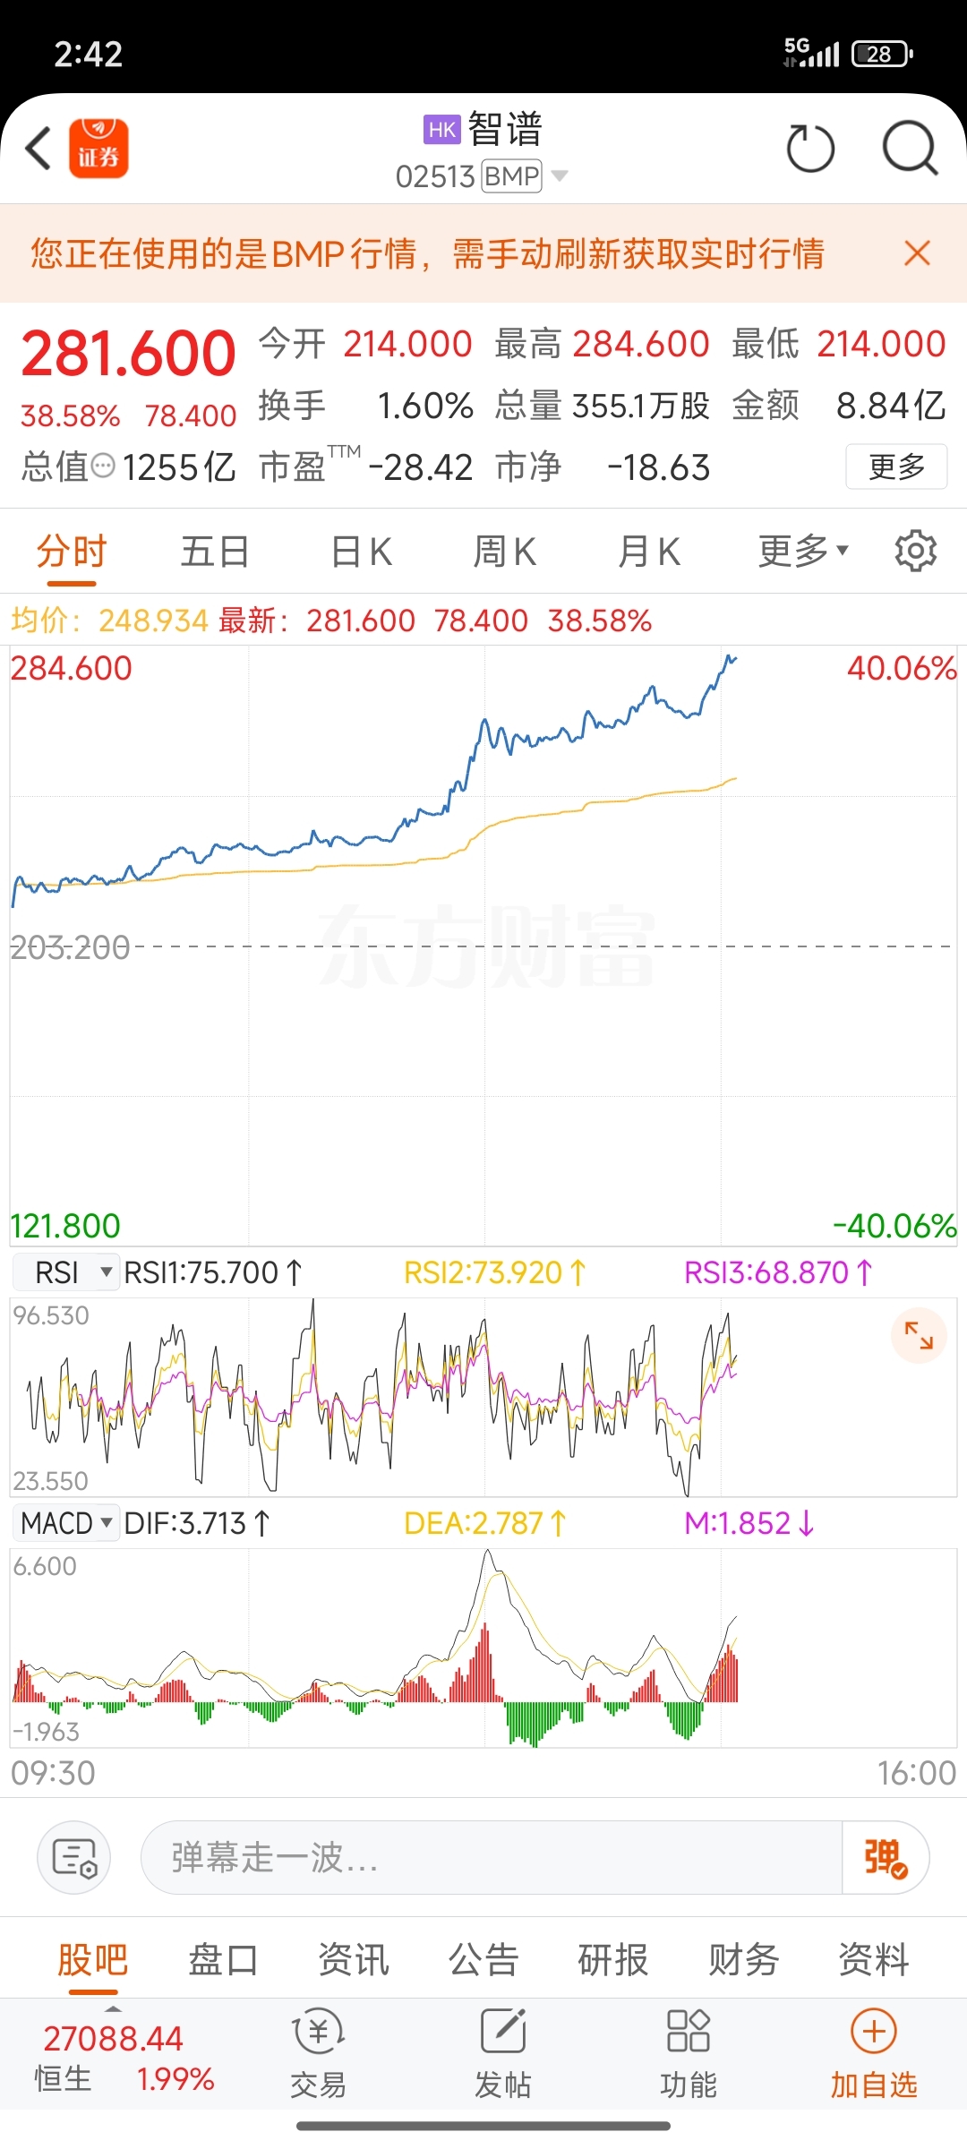Open the orange 证券 securities icon

point(98,149)
